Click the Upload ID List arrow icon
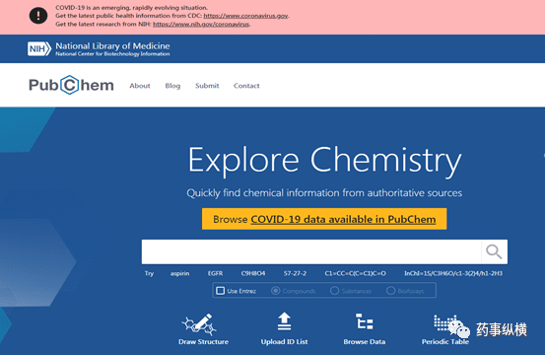Image resolution: width=545 pixels, height=355 pixels. pyautogui.click(x=284, y=321)
